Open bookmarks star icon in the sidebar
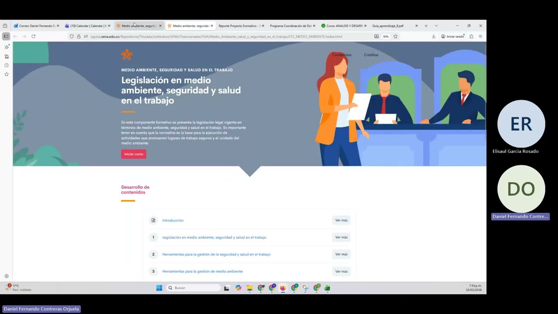 click(7, 74)
